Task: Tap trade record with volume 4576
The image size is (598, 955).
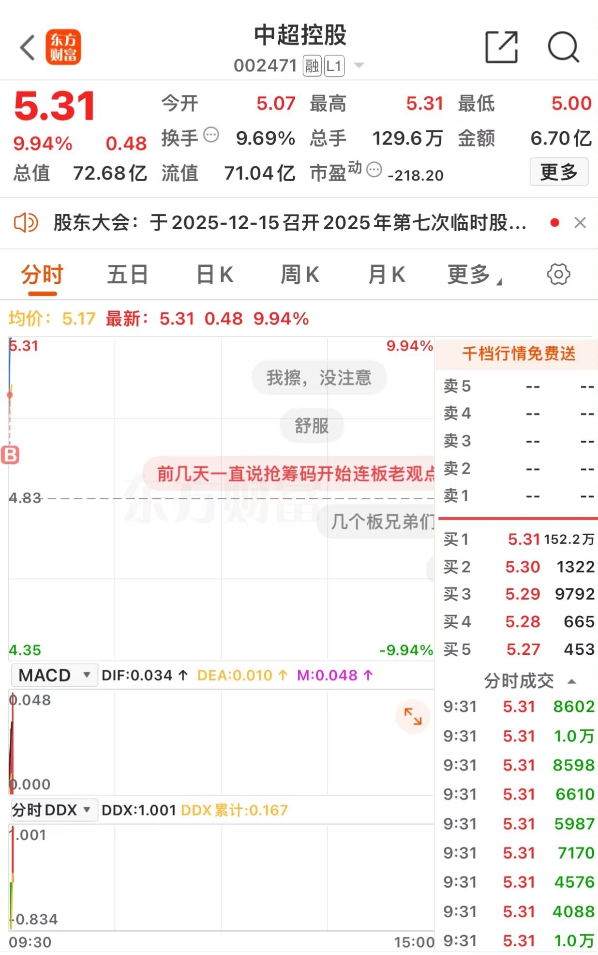Action: coord(519,882)
